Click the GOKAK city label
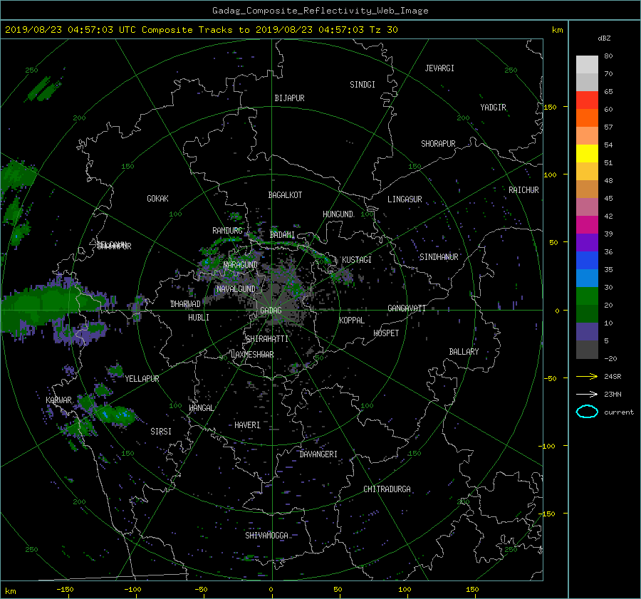 tap(157, 199)
